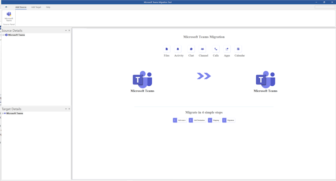
Task: Close the Source Details panel
Action: coord(69,30)
